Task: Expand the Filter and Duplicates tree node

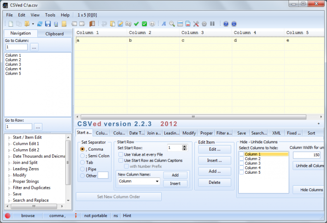Action: tap(9, 188)
